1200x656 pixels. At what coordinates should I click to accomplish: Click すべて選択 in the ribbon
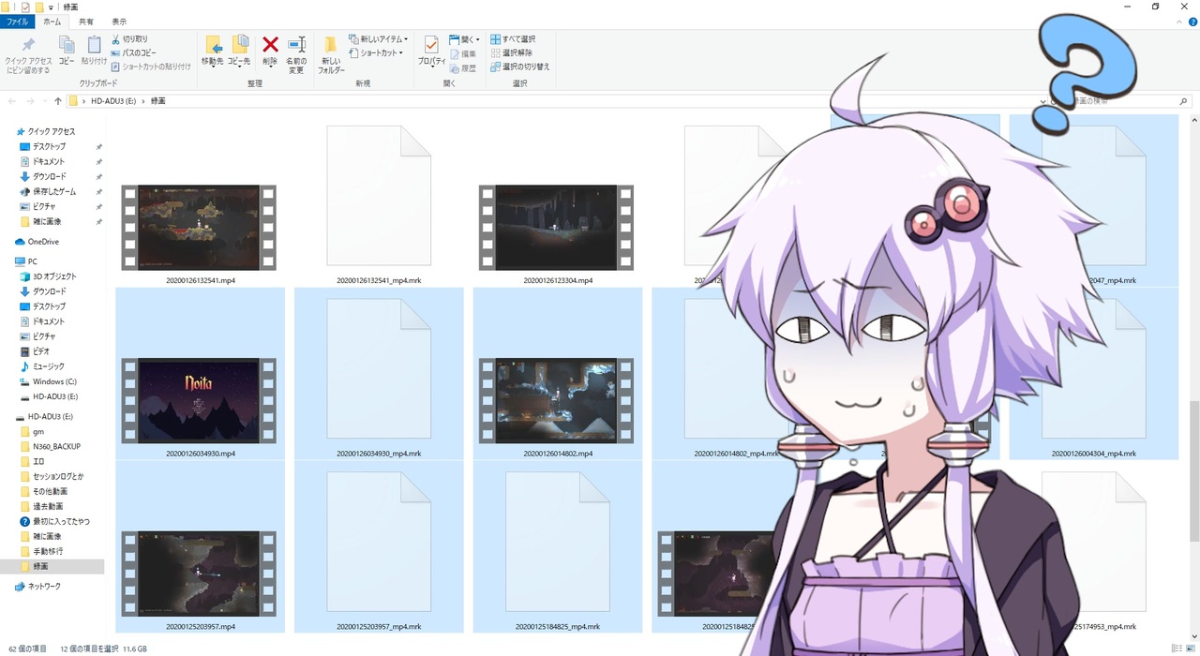pos(513,39)
